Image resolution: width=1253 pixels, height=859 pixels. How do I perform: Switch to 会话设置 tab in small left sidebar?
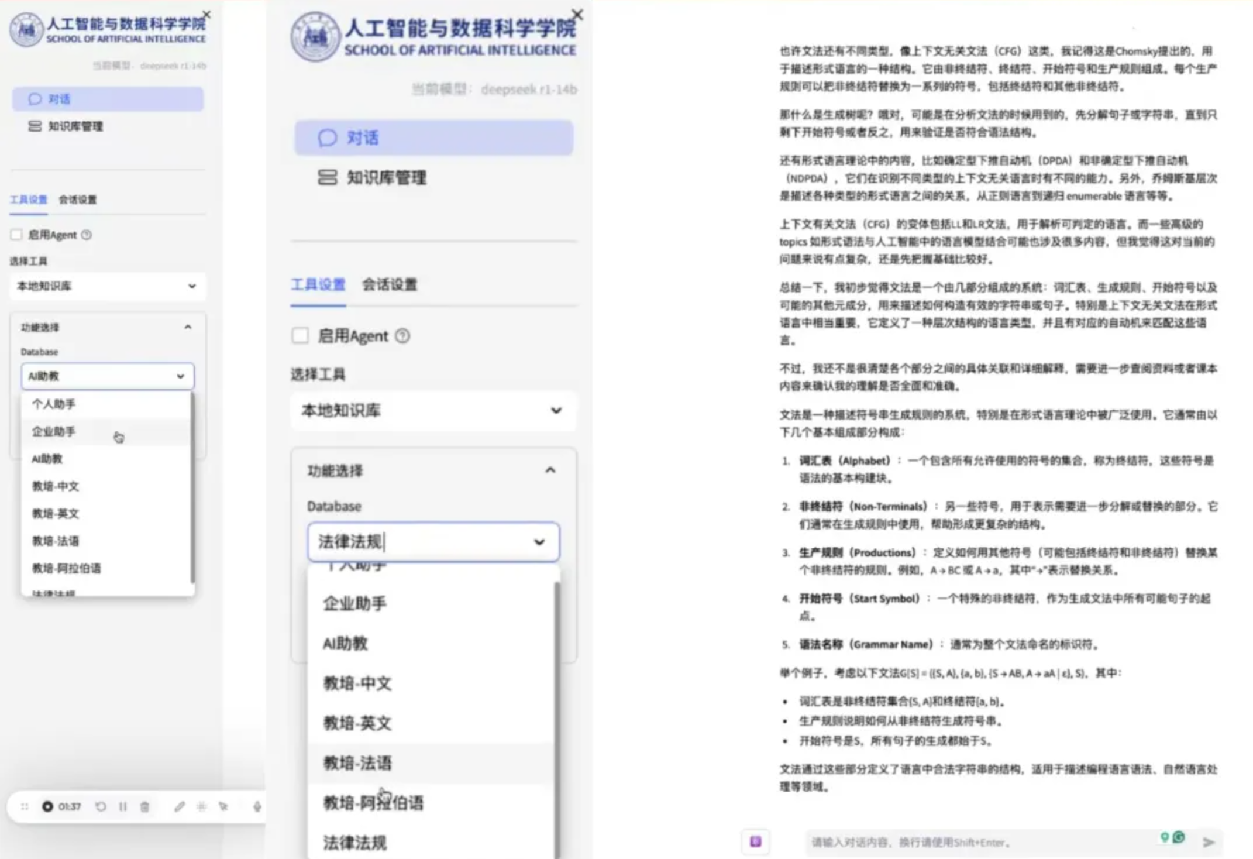[x=78, y=200]
